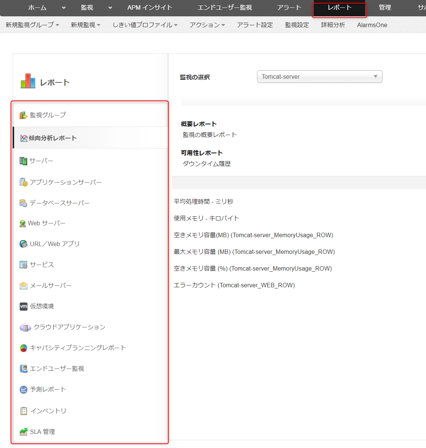The image size is (426, 448).
Task: Select 仮想環境 text in sidebar
Action: (42, 306)
